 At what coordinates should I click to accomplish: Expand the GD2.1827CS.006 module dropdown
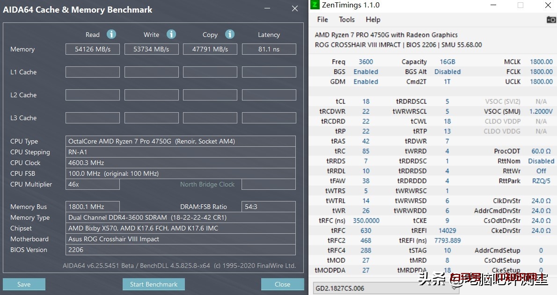pos(454,288)
